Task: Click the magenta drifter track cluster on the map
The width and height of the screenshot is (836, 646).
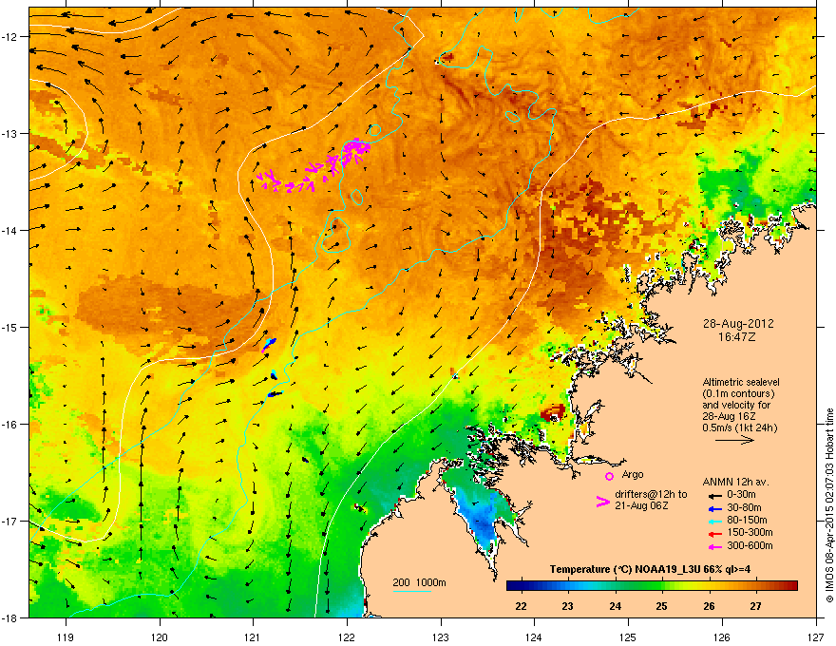Action: [314, 165]
